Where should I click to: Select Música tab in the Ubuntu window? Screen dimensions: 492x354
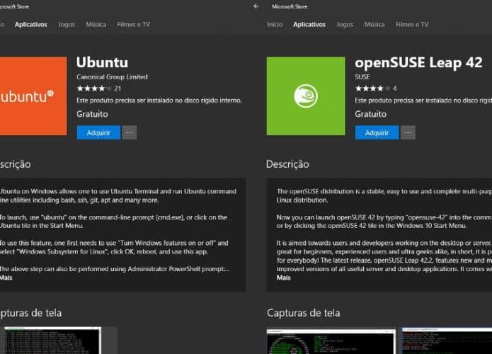(96, 25)
